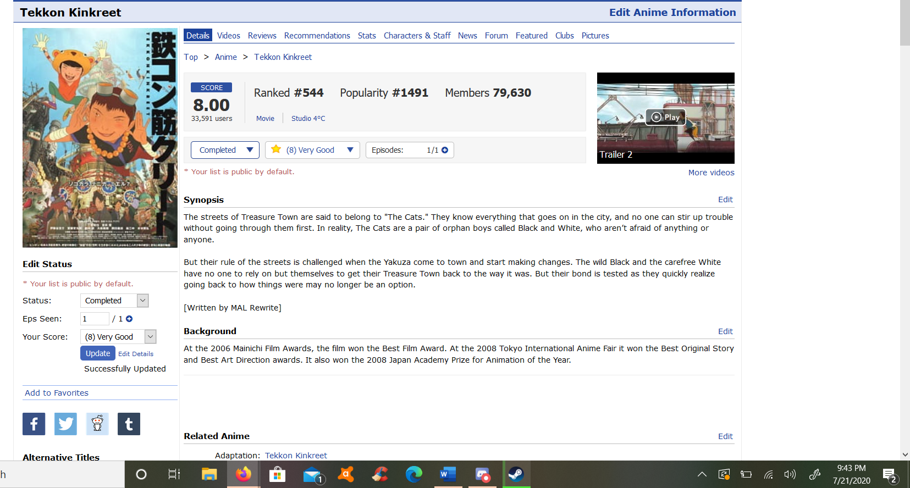Viewport: 910px width, 488px height.
Task: Open the Windows Ink Workspace pen icon
Action: click(814, 474)
